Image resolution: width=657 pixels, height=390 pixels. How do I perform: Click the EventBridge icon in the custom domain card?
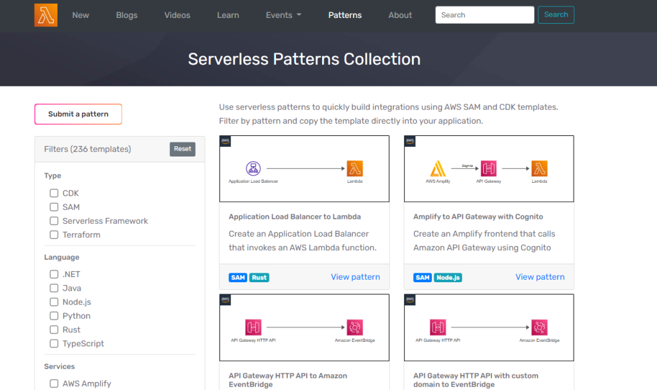[x=538, y=326]
